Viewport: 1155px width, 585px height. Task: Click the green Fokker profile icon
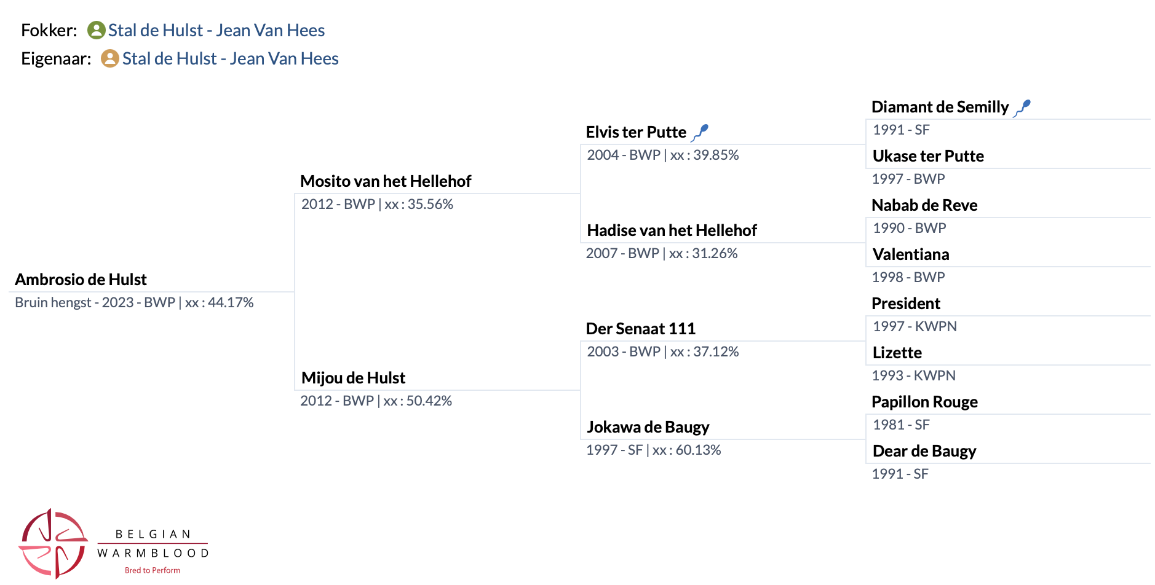(96, 30)
